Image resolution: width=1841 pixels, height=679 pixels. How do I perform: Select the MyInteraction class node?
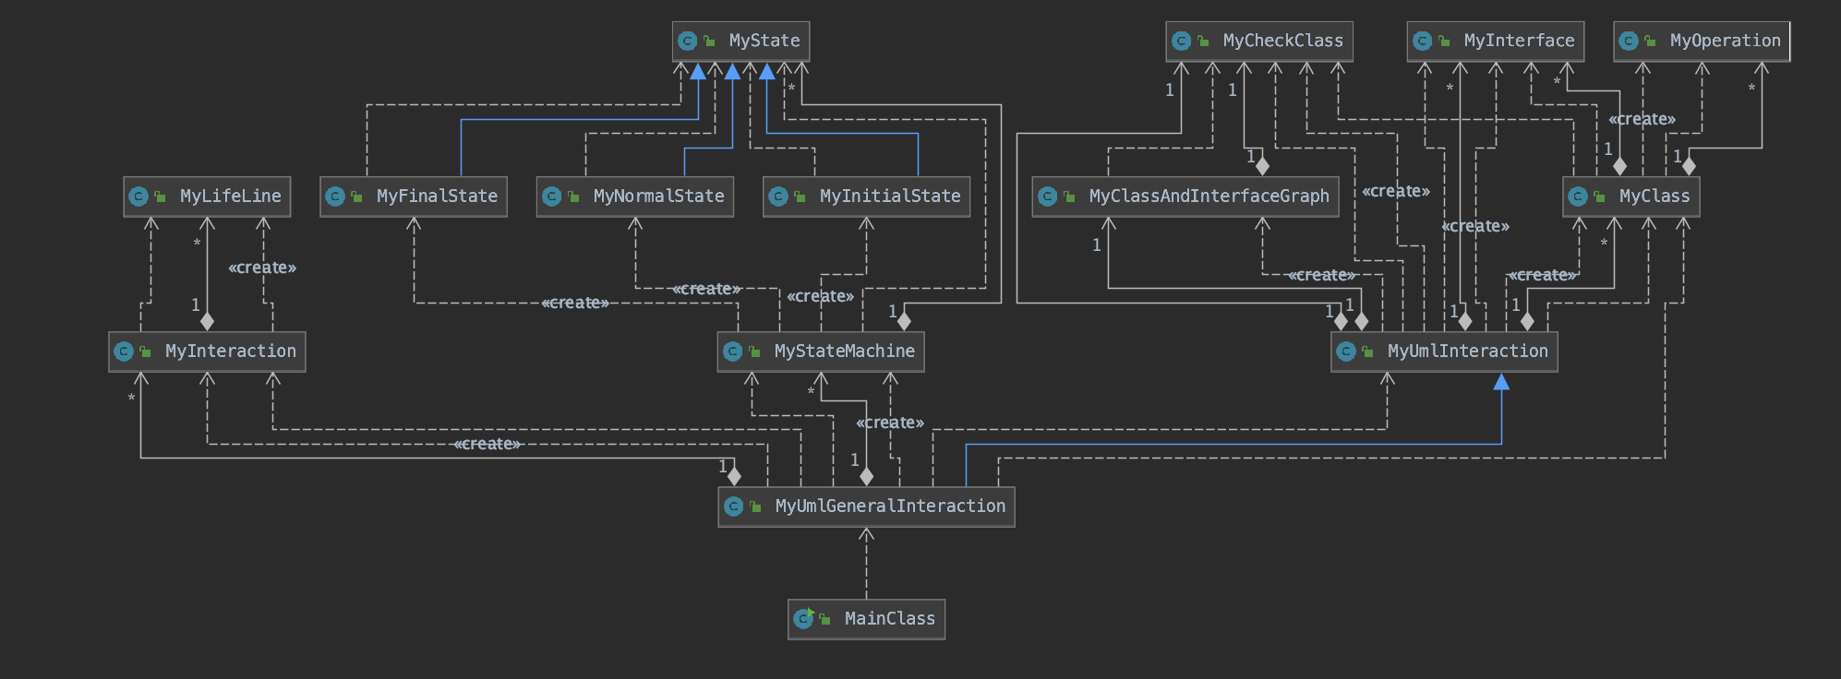point(207,351)
